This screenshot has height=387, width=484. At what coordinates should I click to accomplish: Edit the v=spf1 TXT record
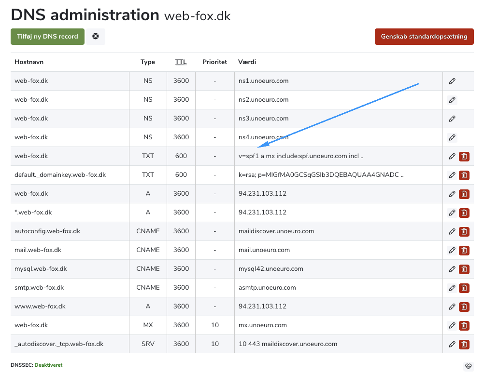tap(452, 157)
